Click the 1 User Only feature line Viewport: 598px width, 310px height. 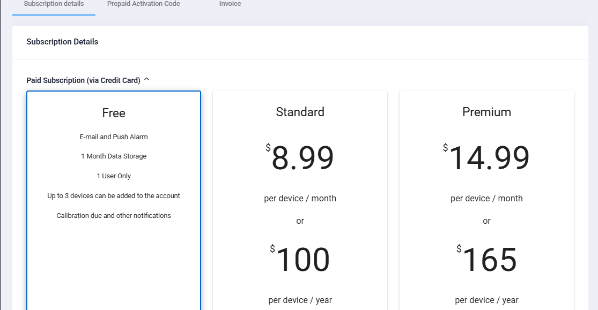click(114, 176)
